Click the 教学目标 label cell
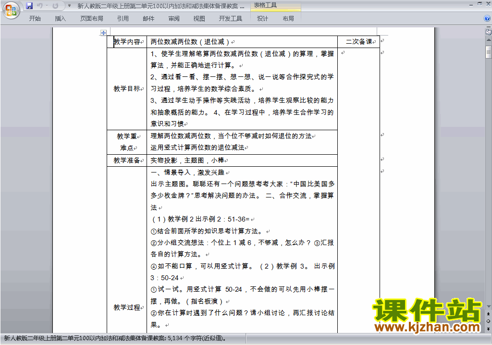Viewport: 492px width, 345px height. tap(127, 89)
